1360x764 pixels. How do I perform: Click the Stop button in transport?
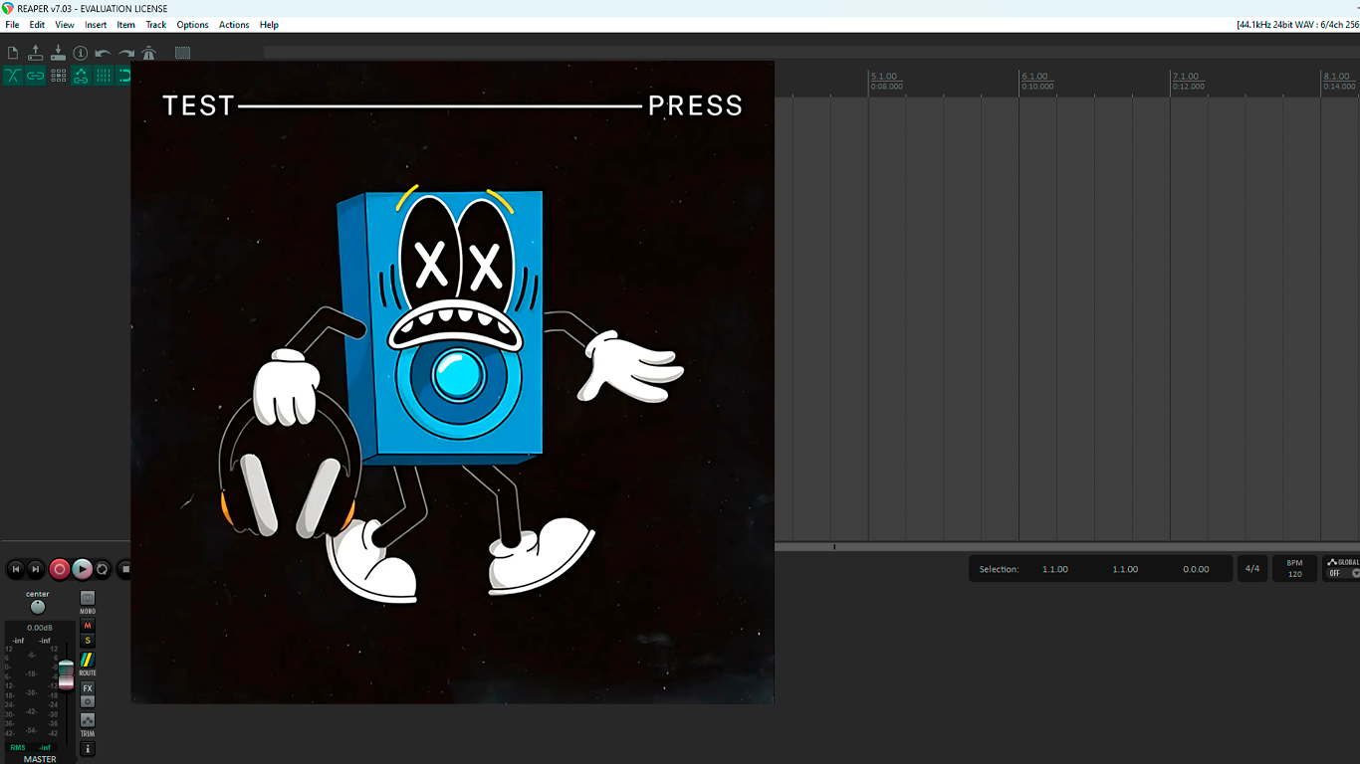coord(124,569)
